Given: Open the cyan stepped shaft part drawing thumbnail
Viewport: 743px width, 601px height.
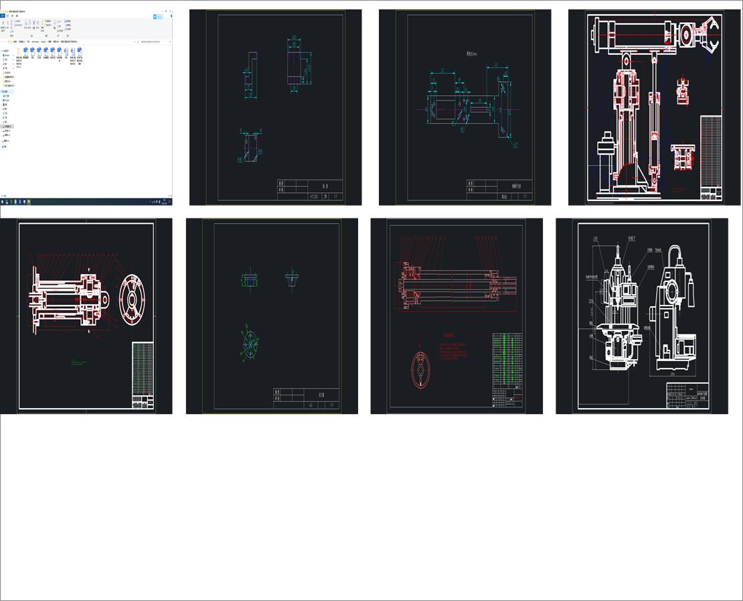Looking at the screenshot, I should (465, 107).
